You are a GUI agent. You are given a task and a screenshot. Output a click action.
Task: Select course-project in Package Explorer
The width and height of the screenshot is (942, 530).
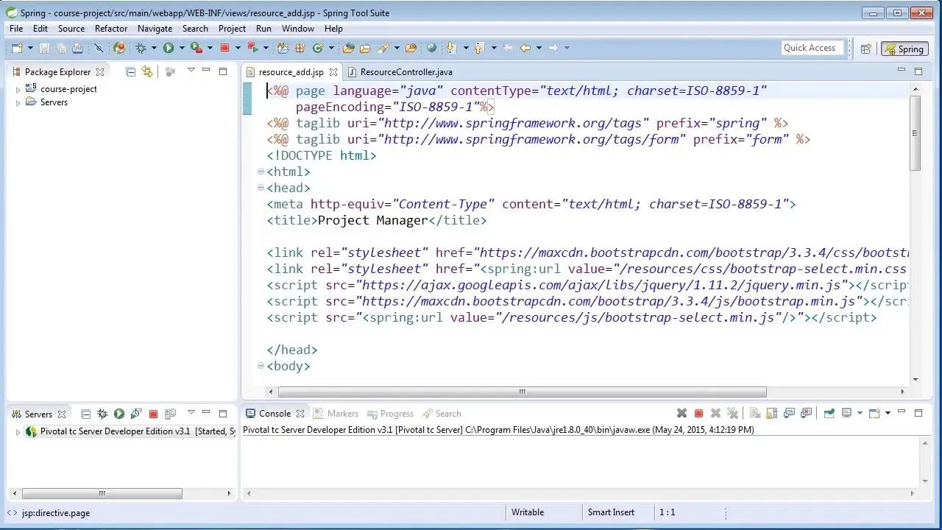pos(68,89)
